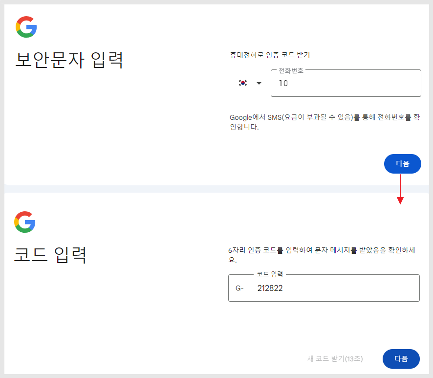
Task: Expand the country code dropdown arrow
Action: coord(259,83)
